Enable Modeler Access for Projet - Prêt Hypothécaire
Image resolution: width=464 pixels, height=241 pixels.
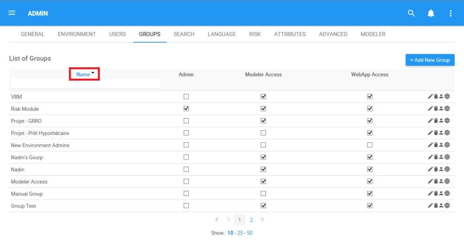tap(264, 133)
